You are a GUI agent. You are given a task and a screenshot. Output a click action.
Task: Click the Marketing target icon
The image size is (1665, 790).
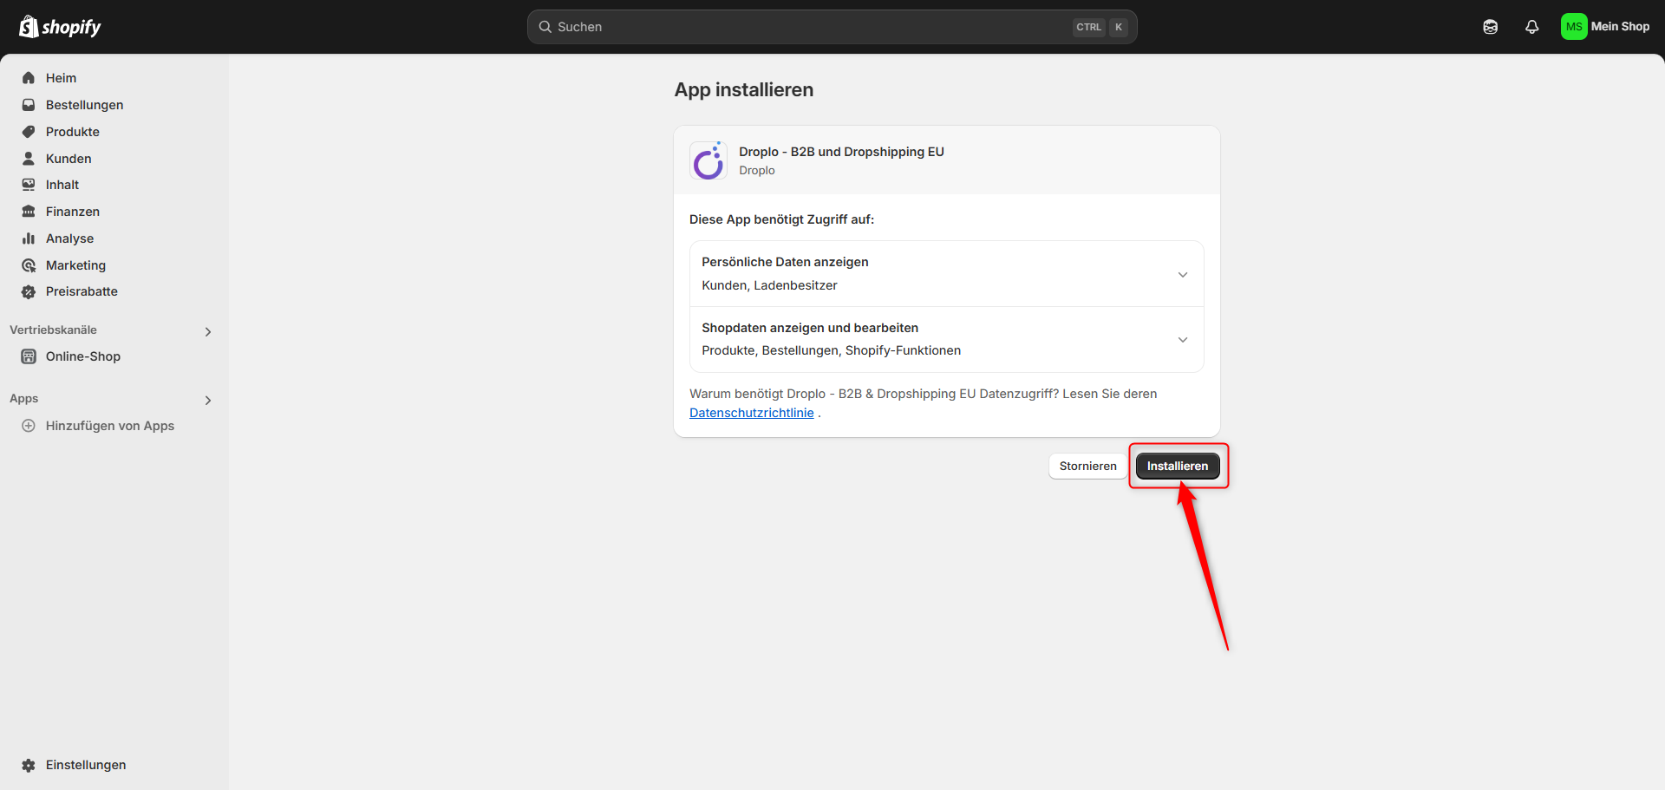tap(29, 265)
